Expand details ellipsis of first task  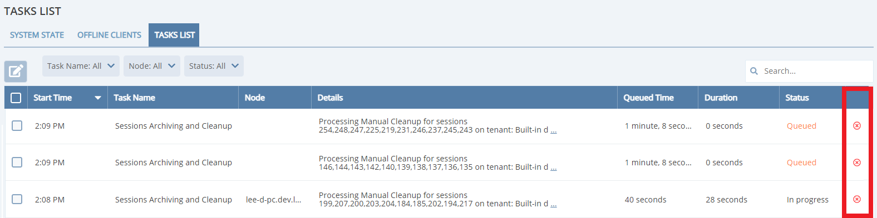click(x=554, y=130)
